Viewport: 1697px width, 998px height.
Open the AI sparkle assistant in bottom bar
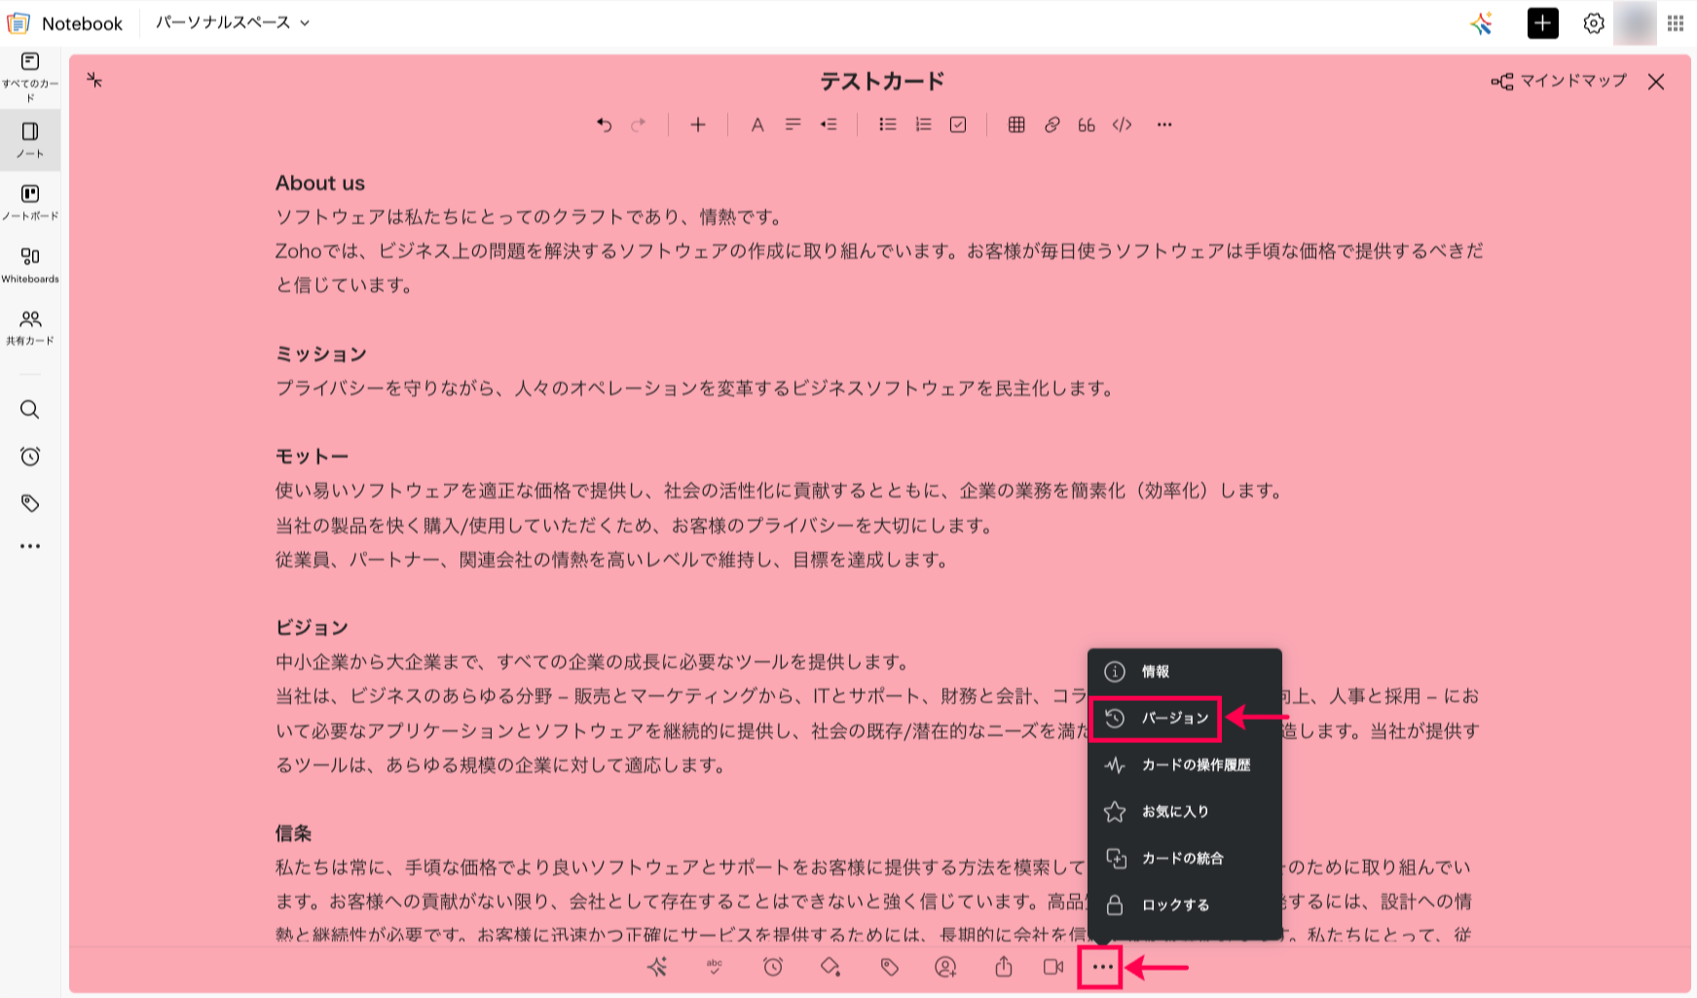tap(657, 967)
